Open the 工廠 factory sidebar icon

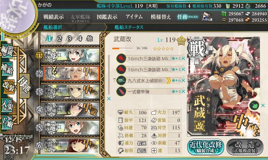click(7, 122)
